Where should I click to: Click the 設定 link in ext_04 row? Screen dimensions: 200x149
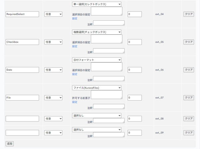coord(75,18)
